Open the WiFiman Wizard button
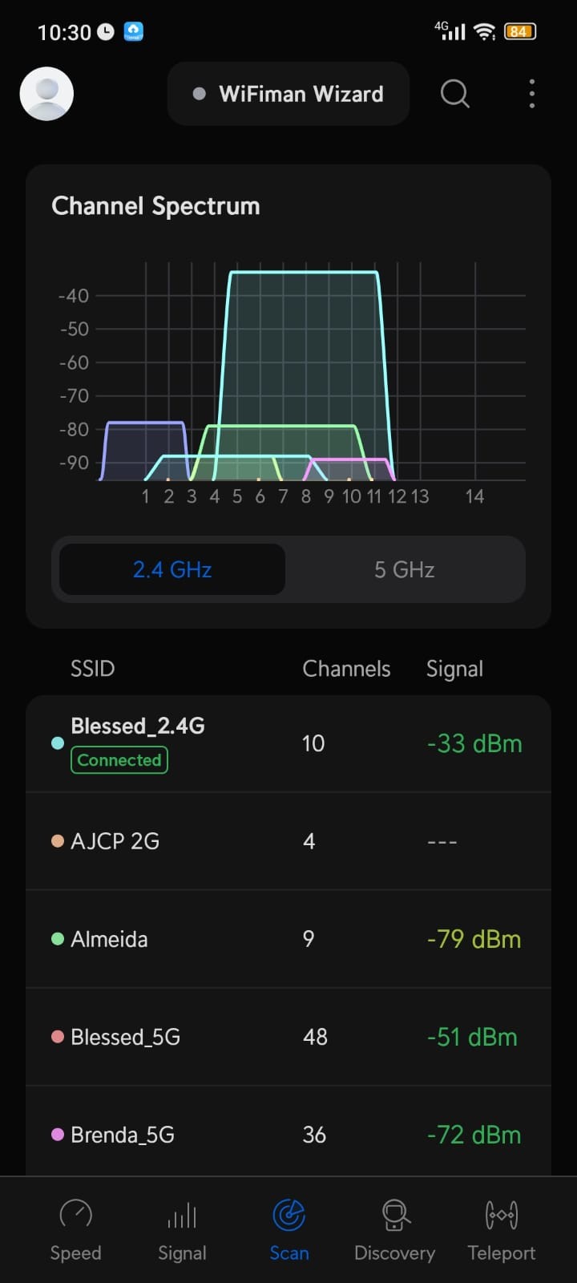 click(x=288, y=94)
